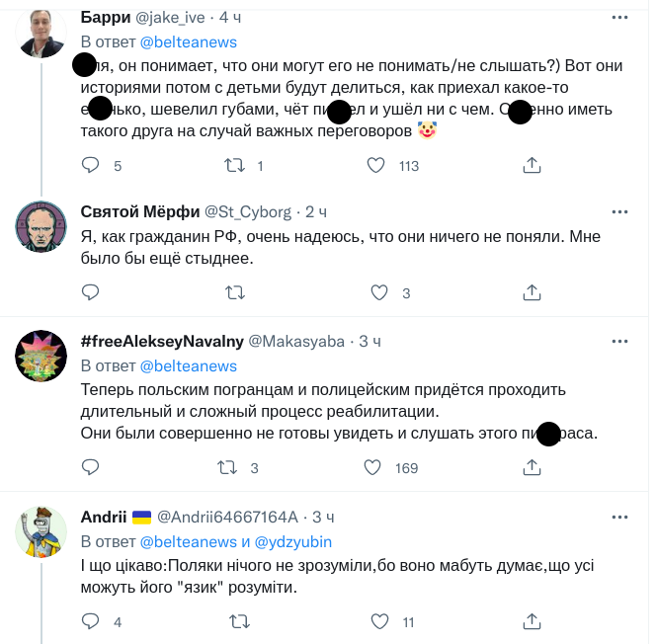Reply to Святой Мёрфи's tweet
This screenshot has width=657, height=644.
(x=90, y=292)
